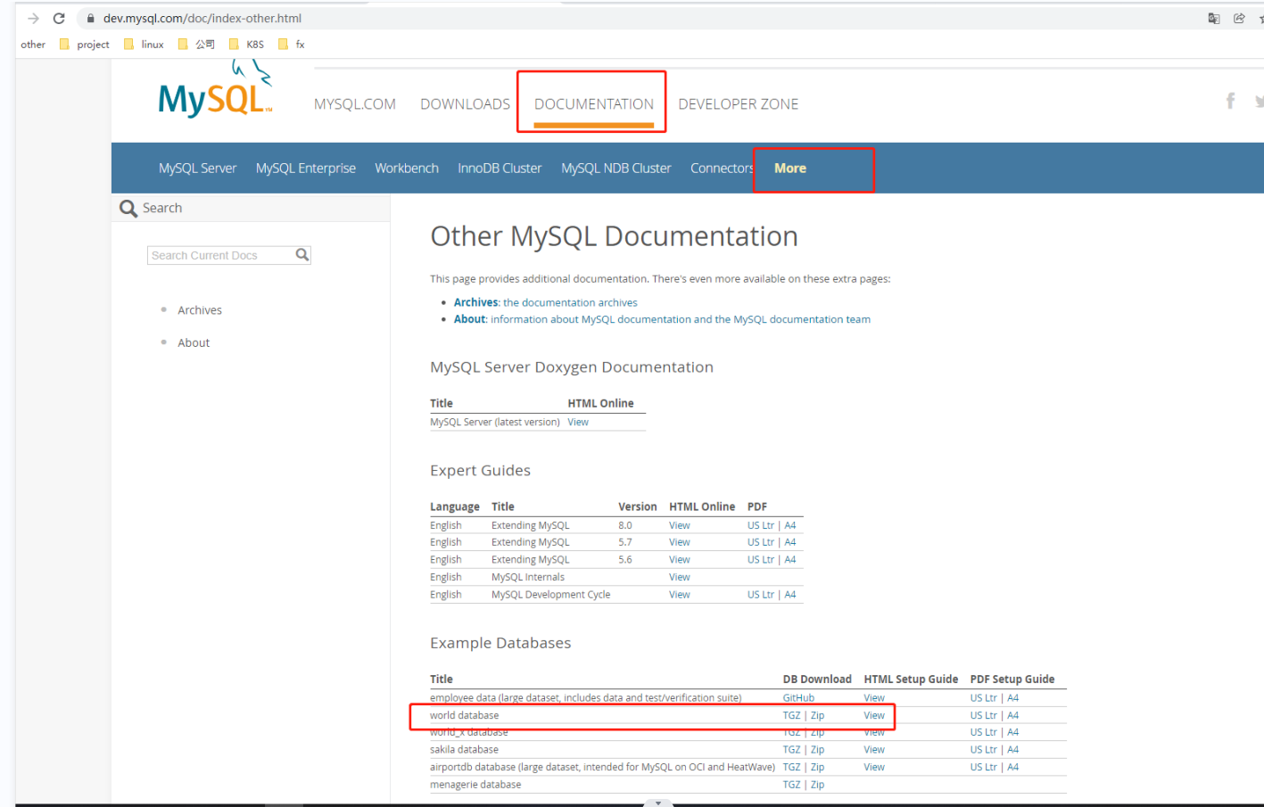1264x807 pixels.
Task: View MySQL Internals HTML online
Action: click(x=680, y=578)
